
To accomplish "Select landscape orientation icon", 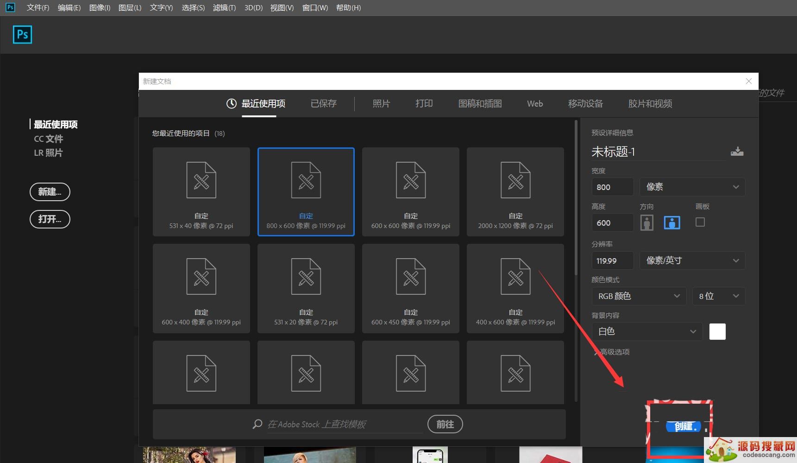I will pyautogui.click(x=672, y=223).
